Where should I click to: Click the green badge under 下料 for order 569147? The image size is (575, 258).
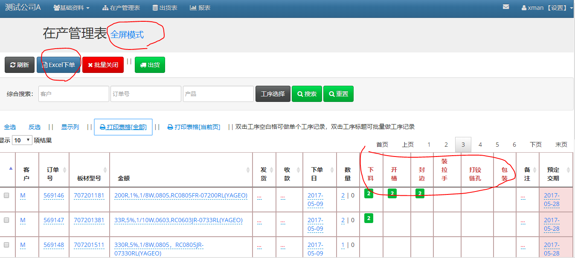[369, 218]
